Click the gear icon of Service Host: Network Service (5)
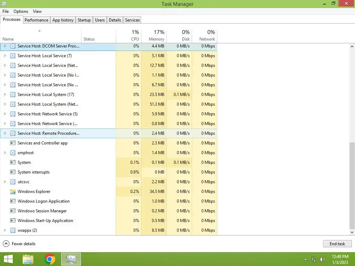This screenshot has height=266, width=355. click(x=13, y=114)
